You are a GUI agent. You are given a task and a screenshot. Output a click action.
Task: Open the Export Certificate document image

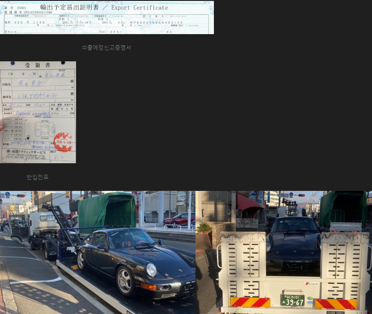pos(107,18)
